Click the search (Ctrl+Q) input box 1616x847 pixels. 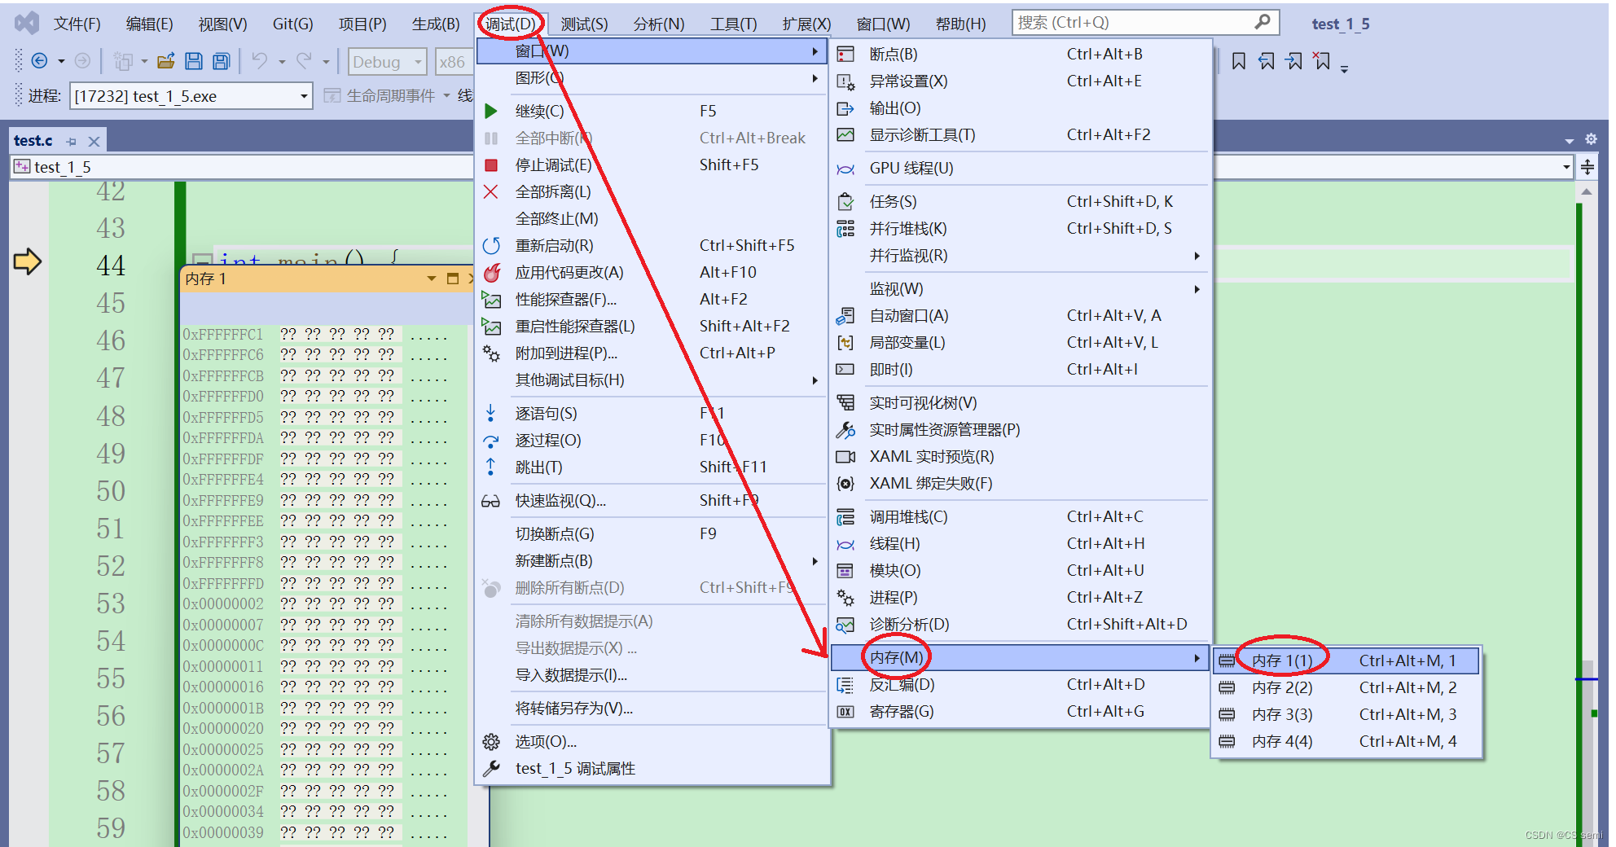pos(1144,23)
